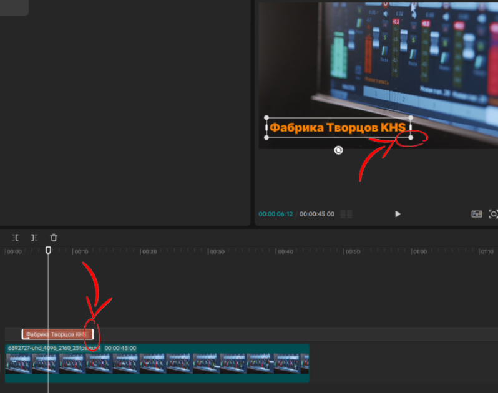
Task: Click the current timecode 00:00:06:12
Action: coord(276,214)
